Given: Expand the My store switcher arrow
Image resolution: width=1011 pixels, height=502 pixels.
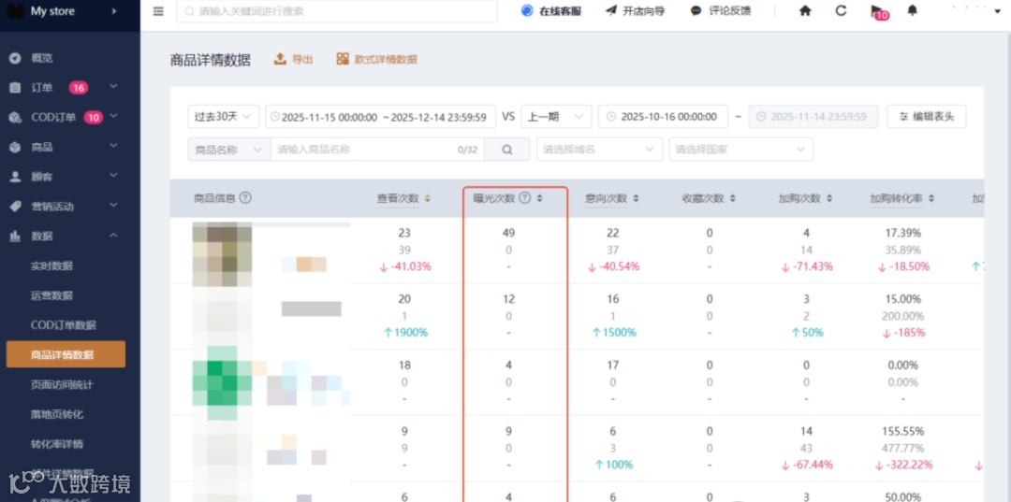Looking at the screenshot, I should [115, 11].
